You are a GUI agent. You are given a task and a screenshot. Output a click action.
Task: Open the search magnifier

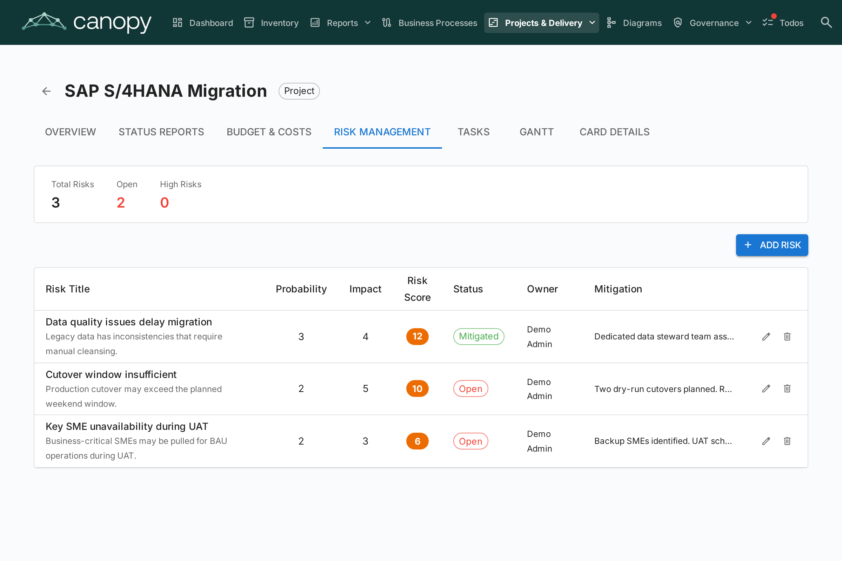826,22
